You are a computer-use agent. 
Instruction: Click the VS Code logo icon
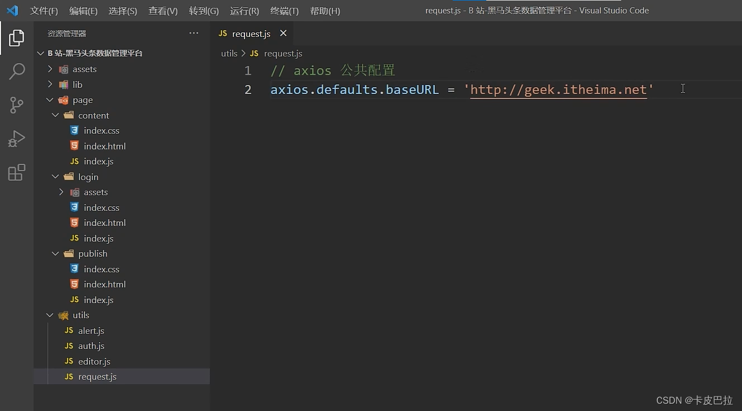tap(12, 11)
